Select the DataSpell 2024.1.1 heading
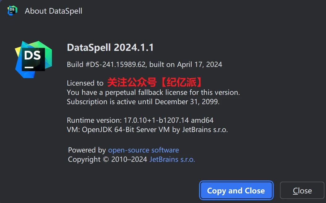The width and height of the screenshot is (326, 203). click(110, 48)
